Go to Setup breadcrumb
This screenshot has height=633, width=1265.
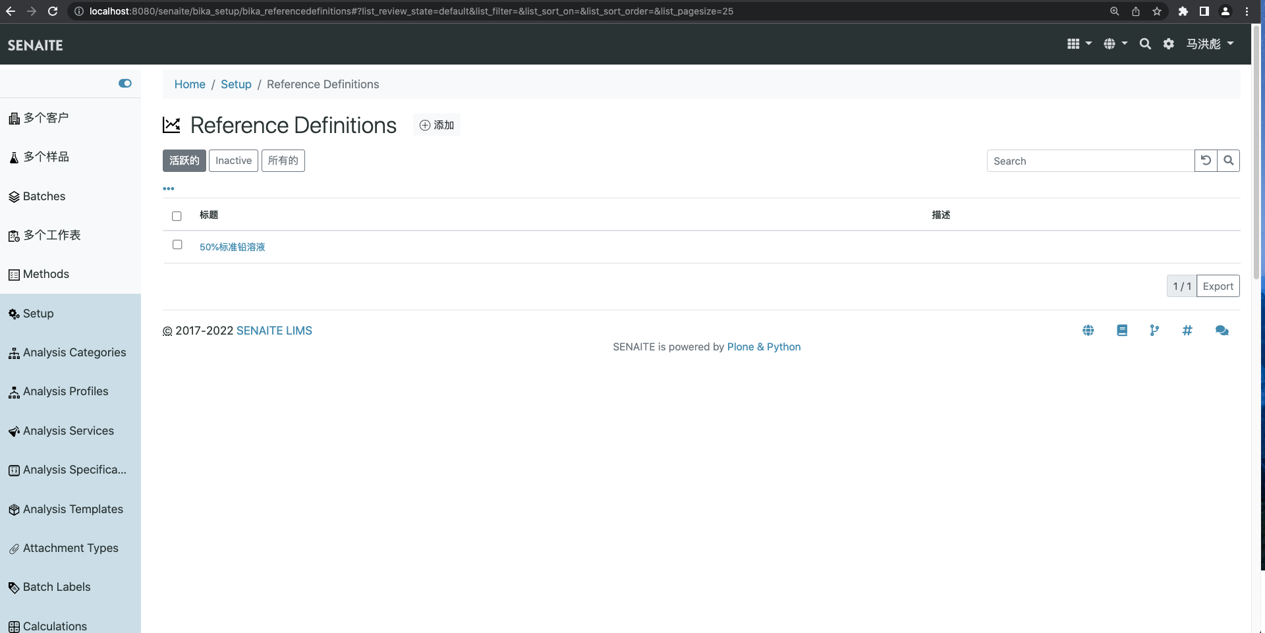click(236, 84)
